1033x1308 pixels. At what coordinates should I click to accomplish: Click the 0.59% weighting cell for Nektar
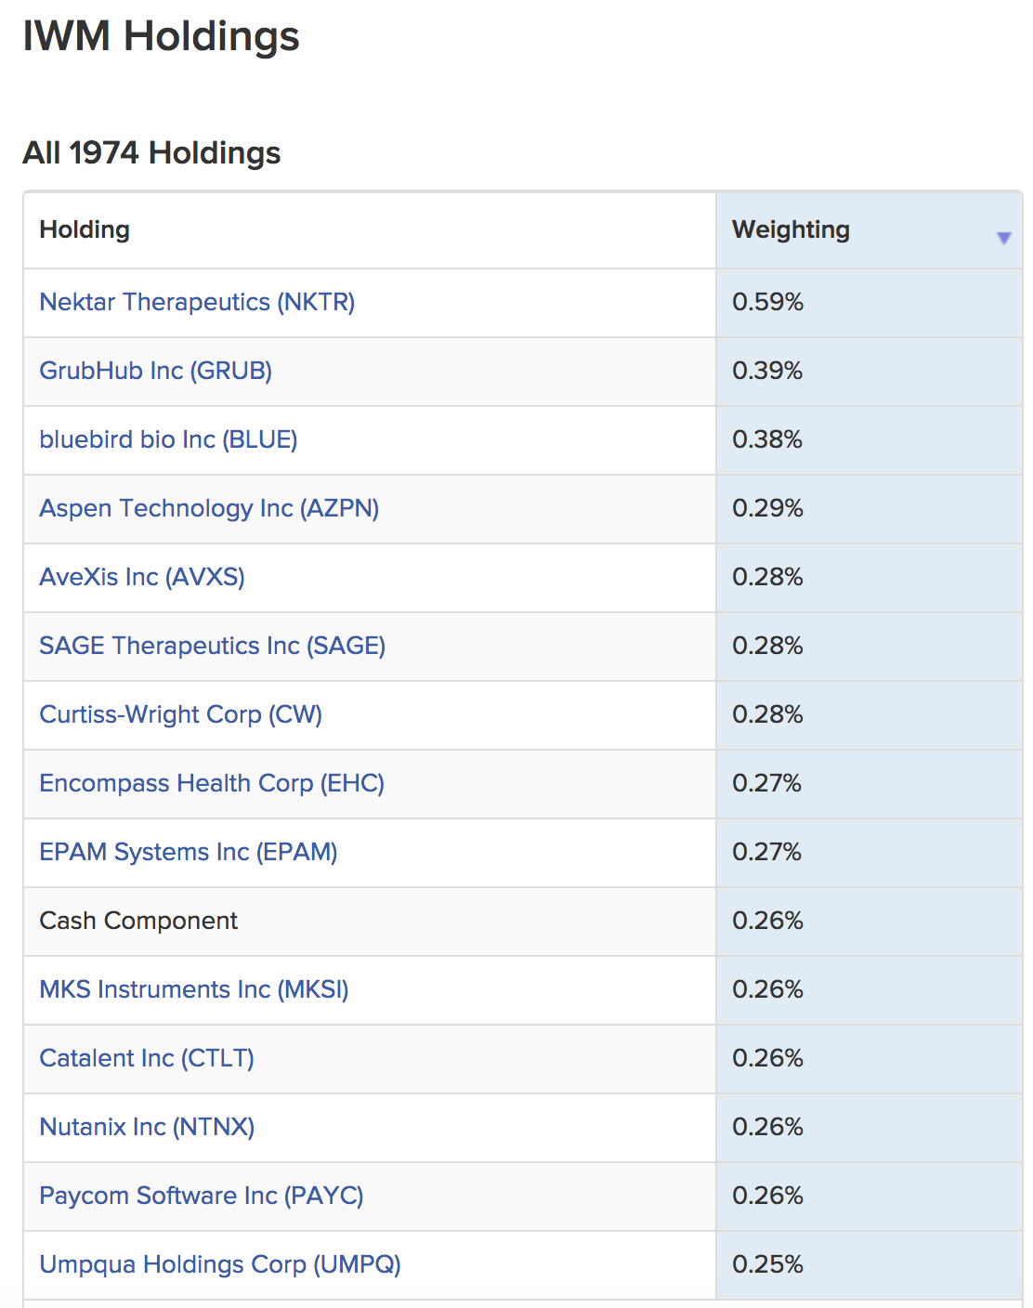pyautogui.click(x=767, y=302)
